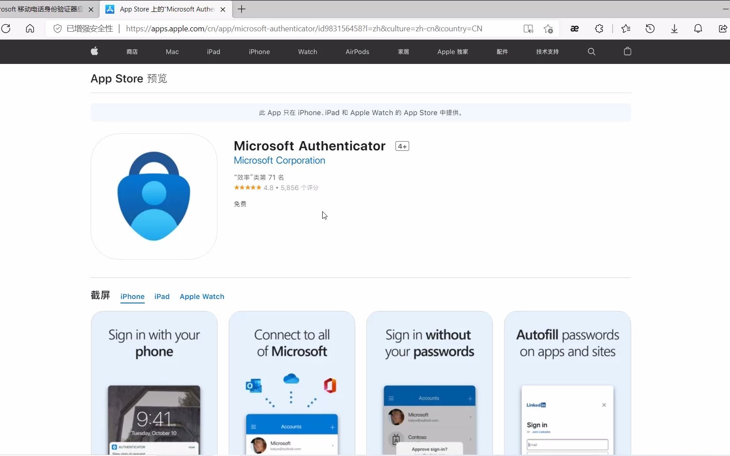Viewport: 730px width, 456px height.
Task: Click the Apple logo in navigation bar
Action: [94, 51]
